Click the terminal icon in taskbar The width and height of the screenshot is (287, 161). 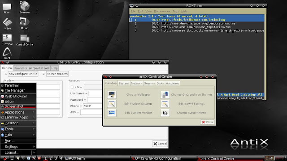click(x=23, y=158)
